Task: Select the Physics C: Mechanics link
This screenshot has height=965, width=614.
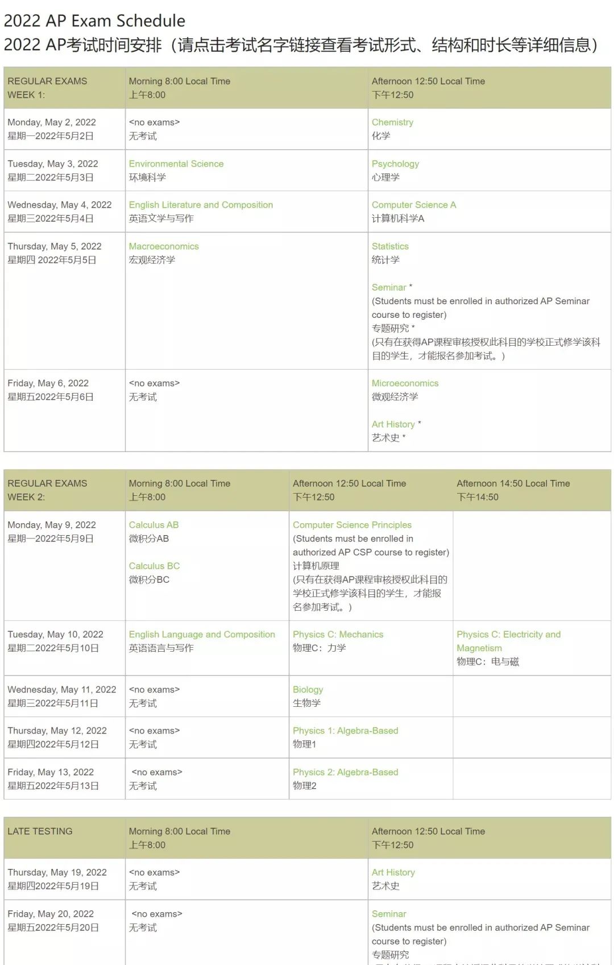Action: click(338, 634)
